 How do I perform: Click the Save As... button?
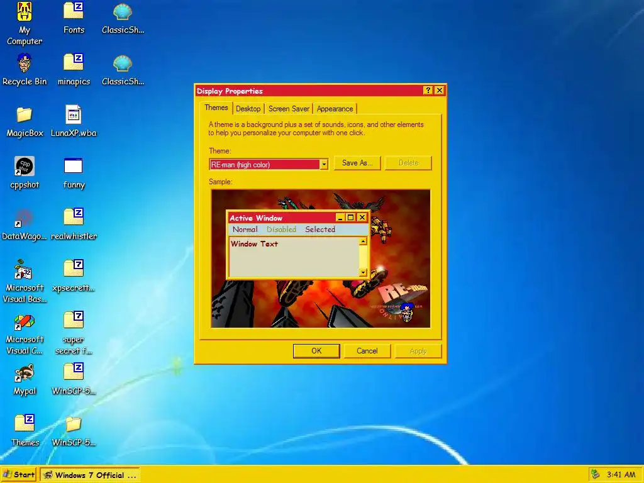[357, 163]
